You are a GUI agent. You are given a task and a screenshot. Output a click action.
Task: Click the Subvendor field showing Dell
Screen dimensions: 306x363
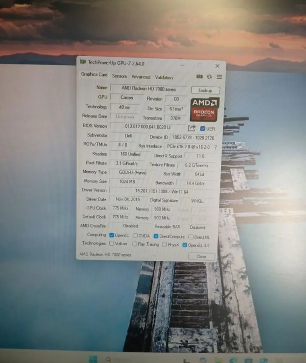click(128, 136)
